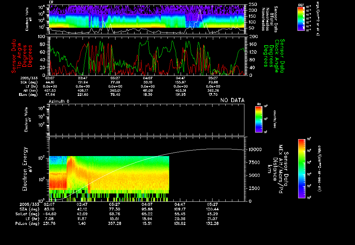Click lower SZA value 95.88
The width and height of the screenshot is (355, 245).
coord(147,209)
